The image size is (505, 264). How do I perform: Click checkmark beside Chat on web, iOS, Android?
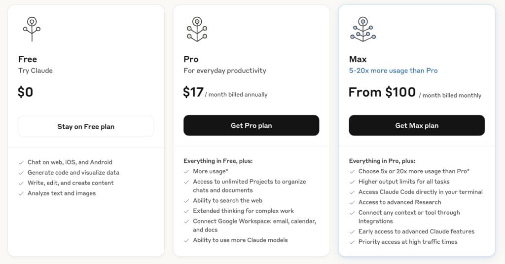(21, 162)
